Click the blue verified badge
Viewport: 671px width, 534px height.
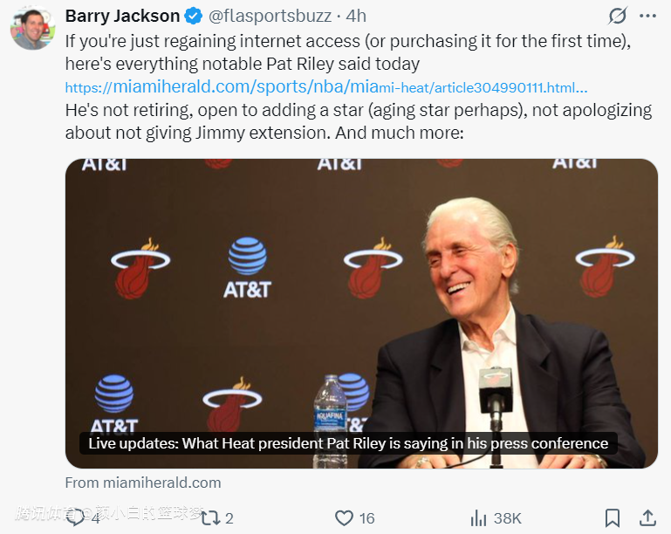pos(193,17)
